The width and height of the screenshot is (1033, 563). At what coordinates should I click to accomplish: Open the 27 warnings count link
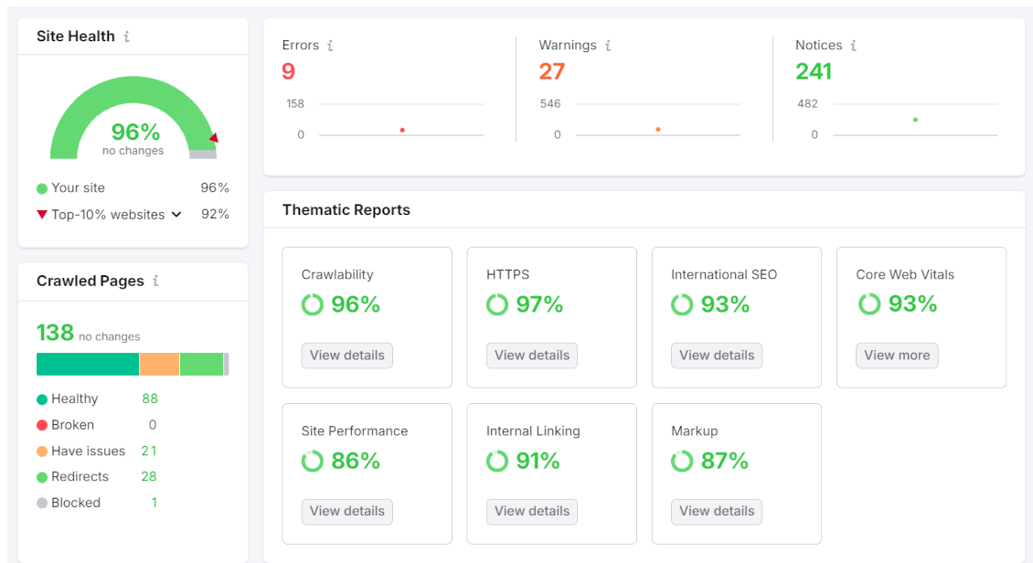click(552, 71)
